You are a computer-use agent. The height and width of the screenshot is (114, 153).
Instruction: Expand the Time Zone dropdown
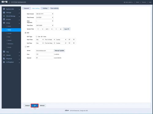pyautogui.click(x=45, y=25)
